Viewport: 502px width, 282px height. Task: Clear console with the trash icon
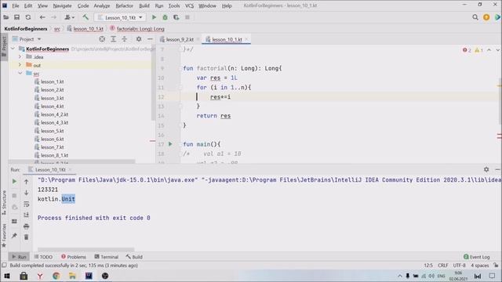[26, 237]
